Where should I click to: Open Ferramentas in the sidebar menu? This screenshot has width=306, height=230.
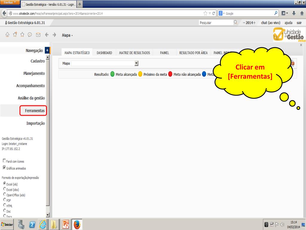click(35, 111)
